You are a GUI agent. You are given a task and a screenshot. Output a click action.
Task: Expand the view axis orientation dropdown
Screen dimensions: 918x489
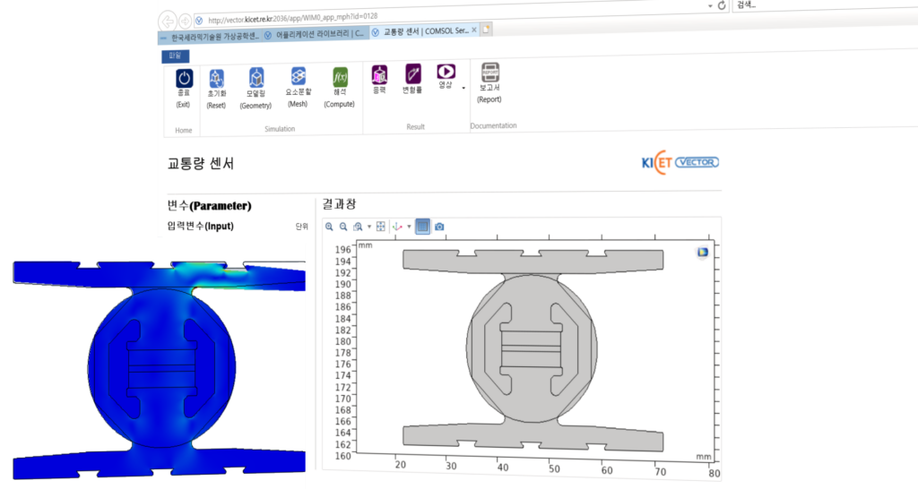point(409,227)
